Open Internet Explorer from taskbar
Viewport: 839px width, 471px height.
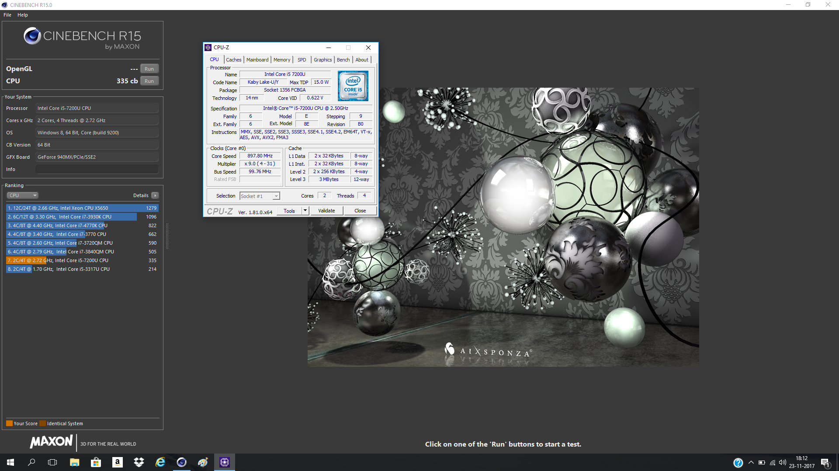(x=160, y=462)
